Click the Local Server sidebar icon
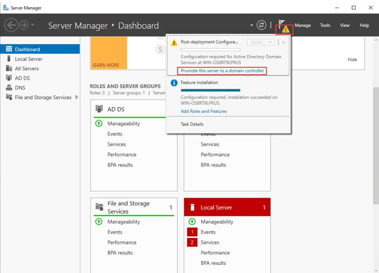 [x=9, y=59]
